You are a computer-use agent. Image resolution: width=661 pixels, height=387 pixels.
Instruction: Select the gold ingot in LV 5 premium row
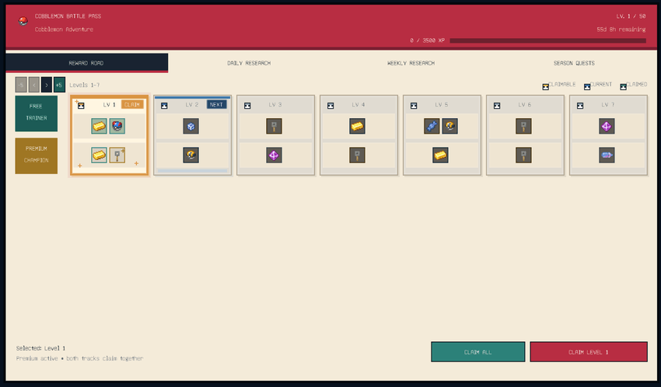(440, 155)
